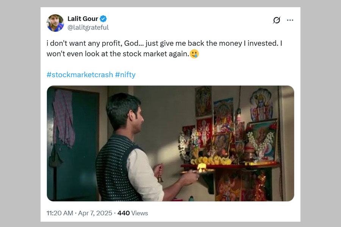Click the checkered cloth hanging on the door
Image resolution: width=341 pixels, height=227 pixels.
coord(63,117)
